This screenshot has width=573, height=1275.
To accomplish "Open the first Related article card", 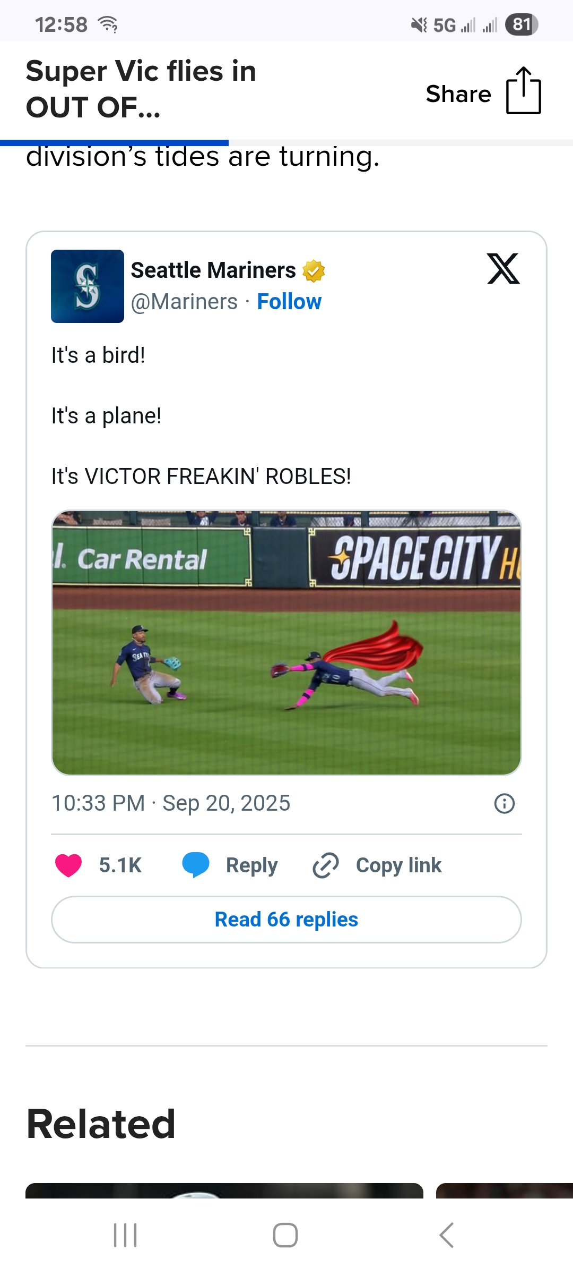I will (224, 1191).
